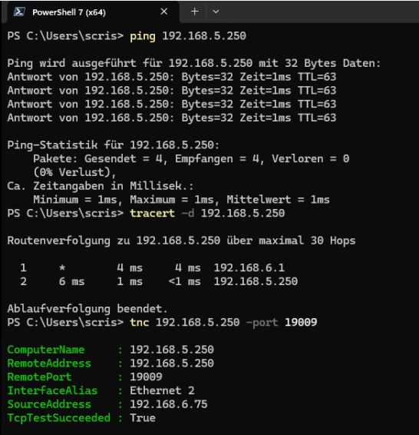Image resolution: width=419 pixels, height=435 pixels.
Task: Click the InterfaceAlias value Ethernet 2
Action: (162, 390)
